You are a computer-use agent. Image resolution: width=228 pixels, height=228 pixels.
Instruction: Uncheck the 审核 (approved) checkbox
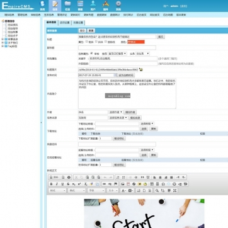click(x=91, y=54)
